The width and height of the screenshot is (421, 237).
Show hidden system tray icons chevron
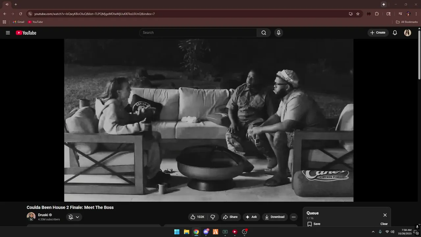click(x=373, y=232)
